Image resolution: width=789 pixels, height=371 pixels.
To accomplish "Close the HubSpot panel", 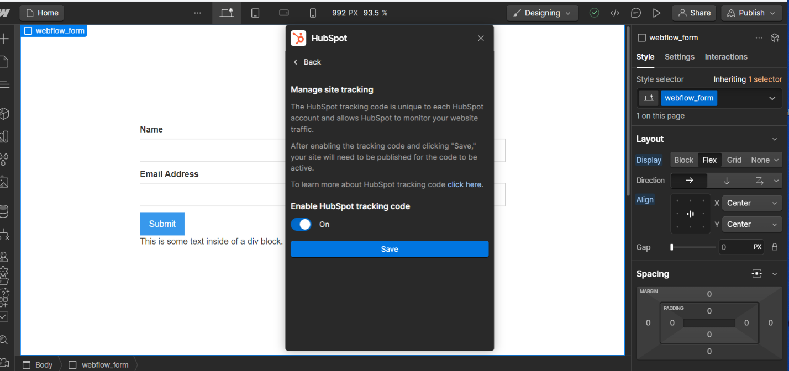I will coord(481,38).
